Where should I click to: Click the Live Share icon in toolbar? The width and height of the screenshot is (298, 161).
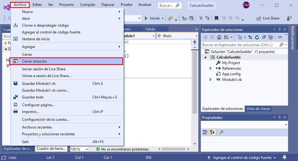(x=259, y=18)
